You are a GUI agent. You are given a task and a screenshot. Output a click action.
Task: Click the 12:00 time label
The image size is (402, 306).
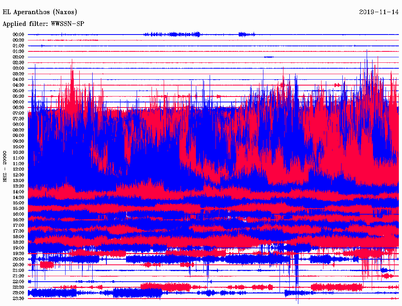tap(18, 169)
